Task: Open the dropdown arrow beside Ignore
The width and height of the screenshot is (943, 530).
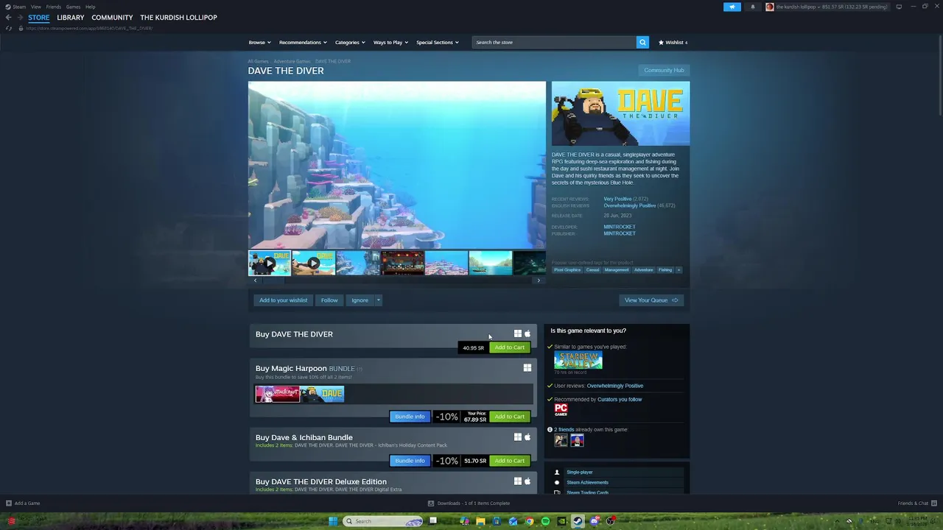Action: 378,300
